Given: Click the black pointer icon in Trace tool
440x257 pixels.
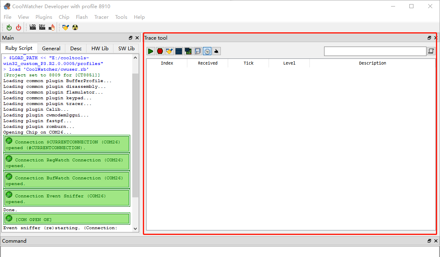Looking at the screenshot, I should click(216, 51).
